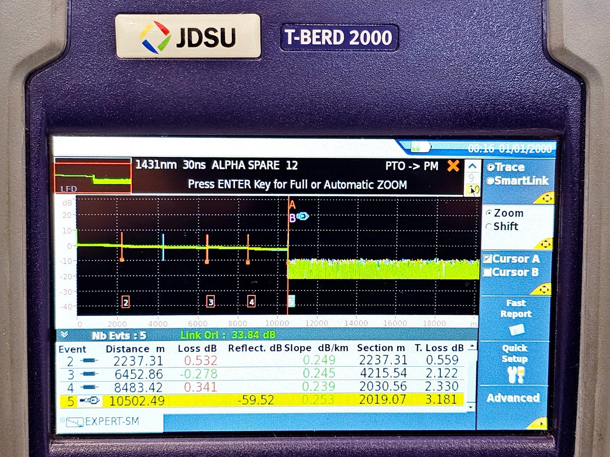Click distance value 10502.49
The width and height of the screenshot is (610, 457).
point(137,401)
